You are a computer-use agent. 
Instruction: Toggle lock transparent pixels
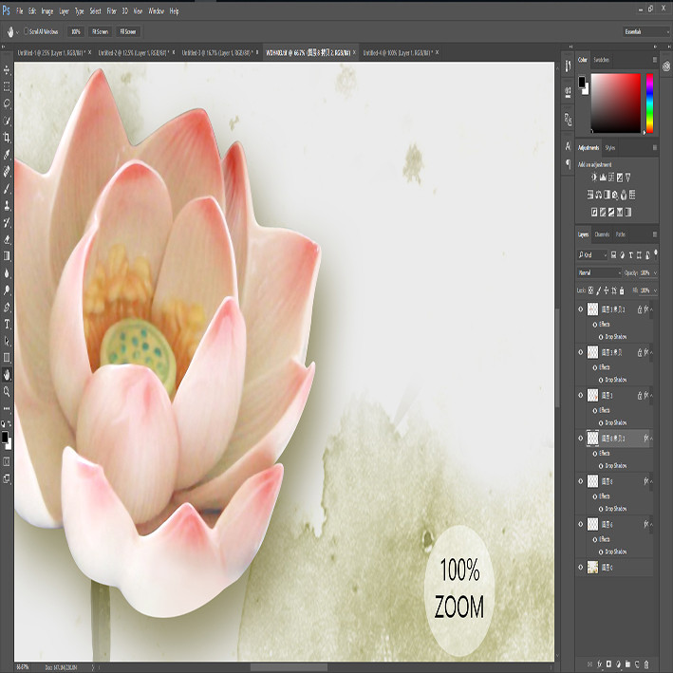591,290
